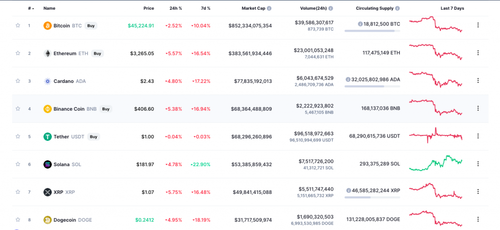Click Dogecoin price $0.2412

(x=145, y=220)
